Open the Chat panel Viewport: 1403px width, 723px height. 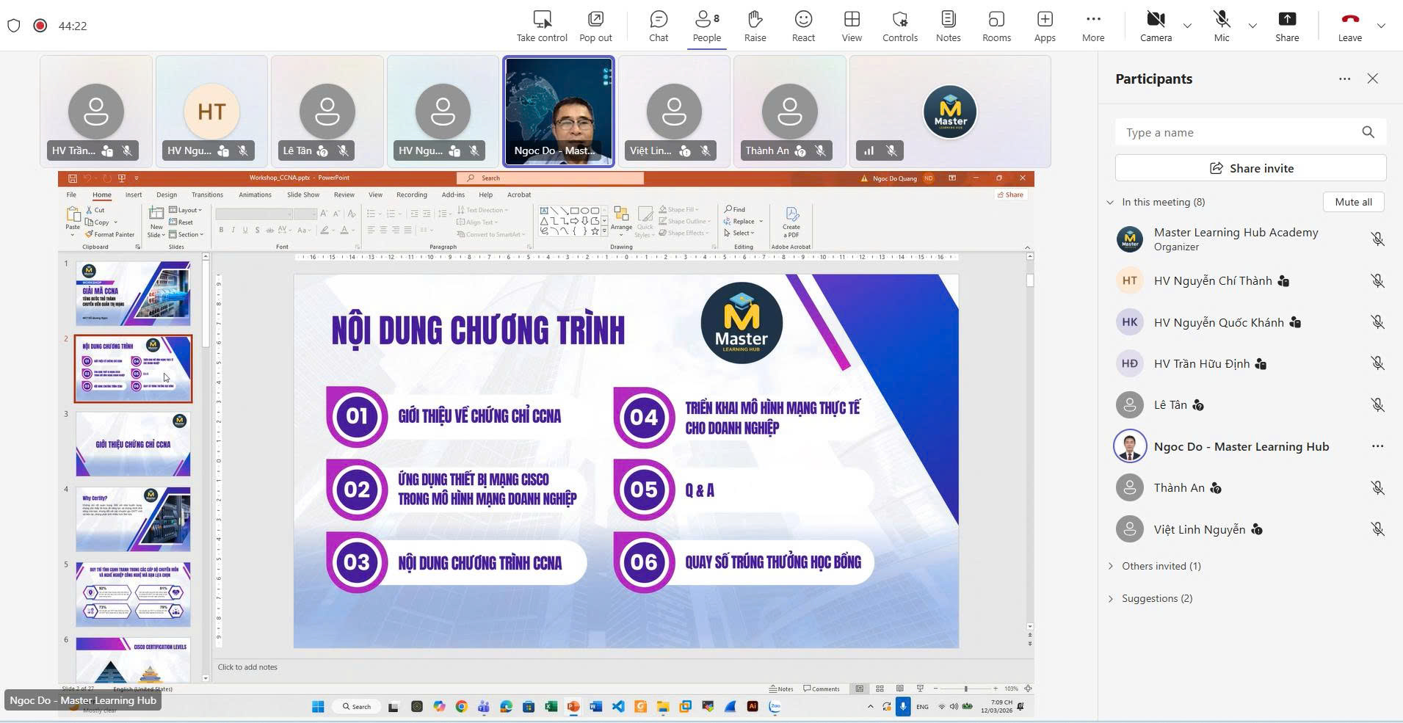click(x=659, y=26)
